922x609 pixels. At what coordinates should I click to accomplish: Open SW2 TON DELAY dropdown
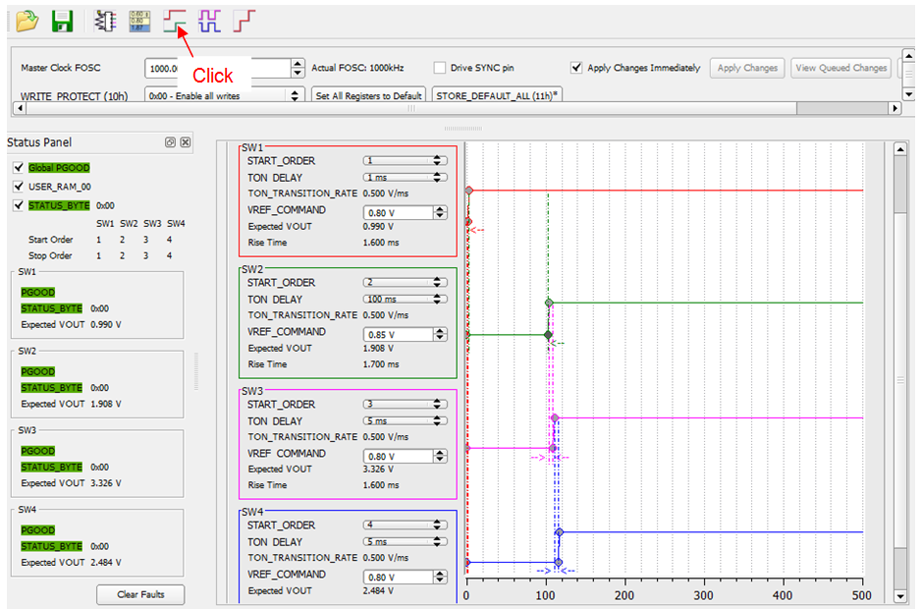[x=405, y=299]
